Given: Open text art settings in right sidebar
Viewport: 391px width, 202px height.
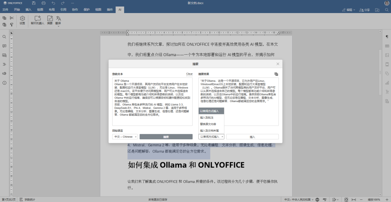Looking at the screenshot, I should 387,92.
